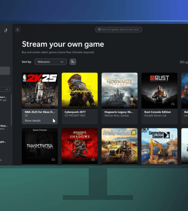
Task: Click the 2K publisher label
Action: [26, 115]
